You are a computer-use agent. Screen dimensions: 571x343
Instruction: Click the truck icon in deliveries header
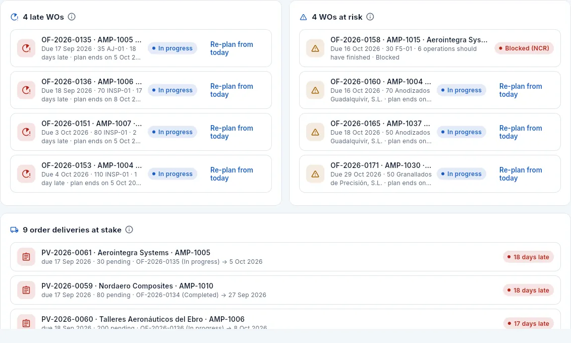pos(15,230)
